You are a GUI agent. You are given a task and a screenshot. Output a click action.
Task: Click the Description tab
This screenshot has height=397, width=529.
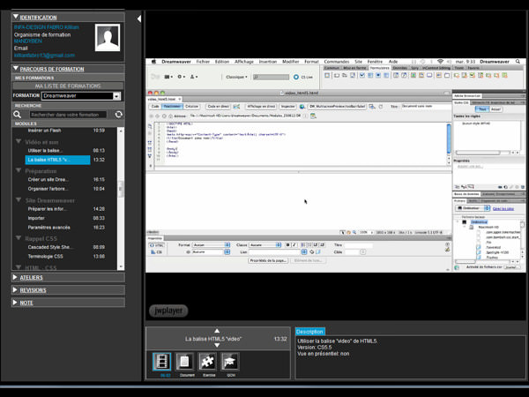[309, 332]
